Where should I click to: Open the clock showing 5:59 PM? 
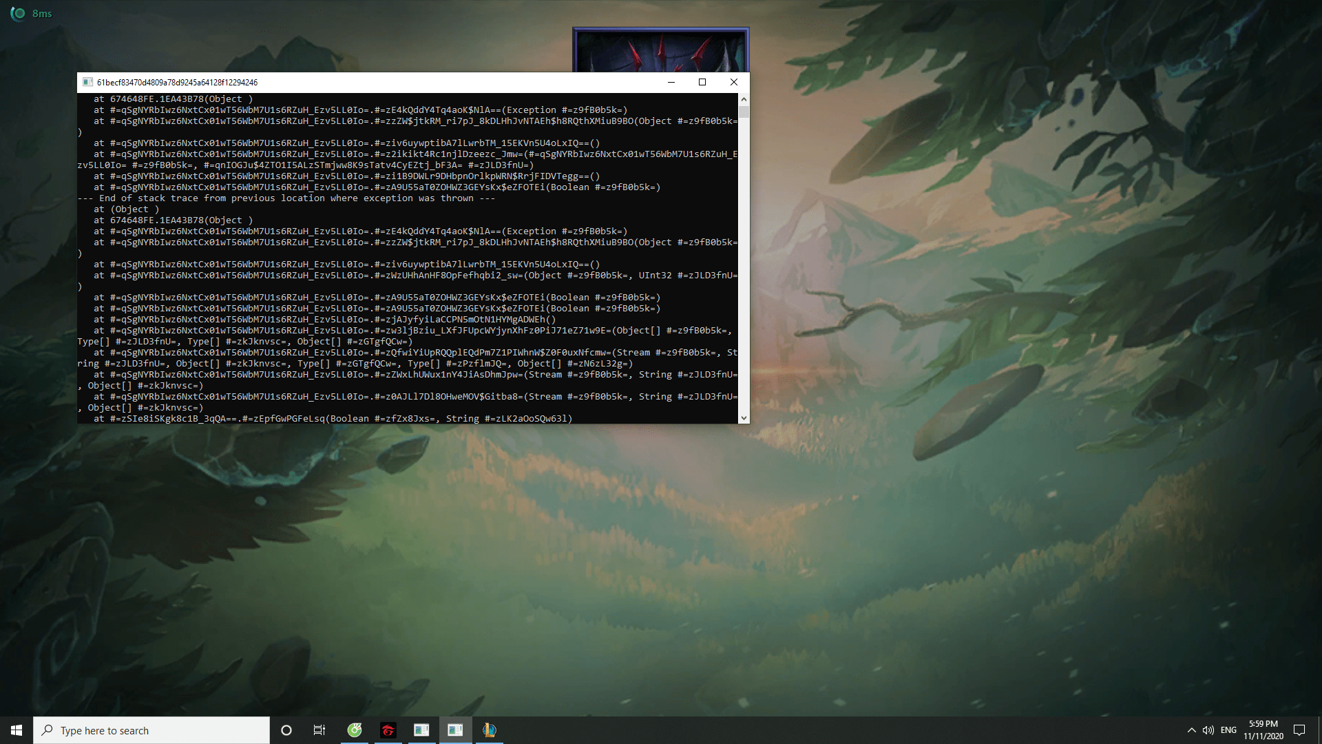tap(1263, 730)
